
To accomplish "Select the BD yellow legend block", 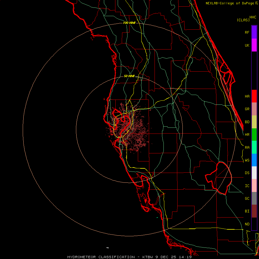I will pos(254,122).
